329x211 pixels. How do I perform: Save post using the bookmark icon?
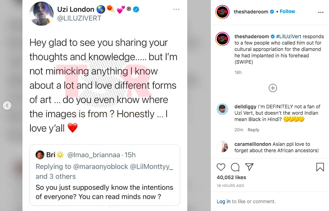(x=320, y=167)
